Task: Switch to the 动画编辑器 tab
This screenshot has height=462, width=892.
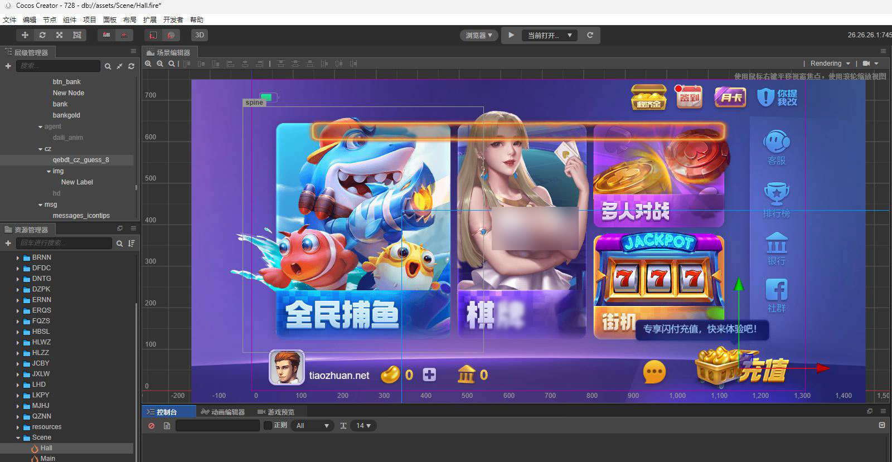Action: (223, 412)
